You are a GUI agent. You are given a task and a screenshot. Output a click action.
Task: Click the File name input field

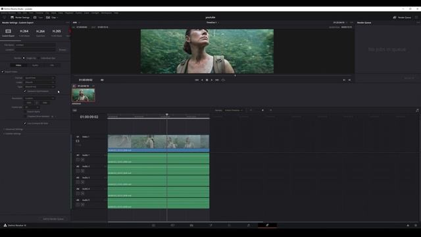(x=35, y=45)
